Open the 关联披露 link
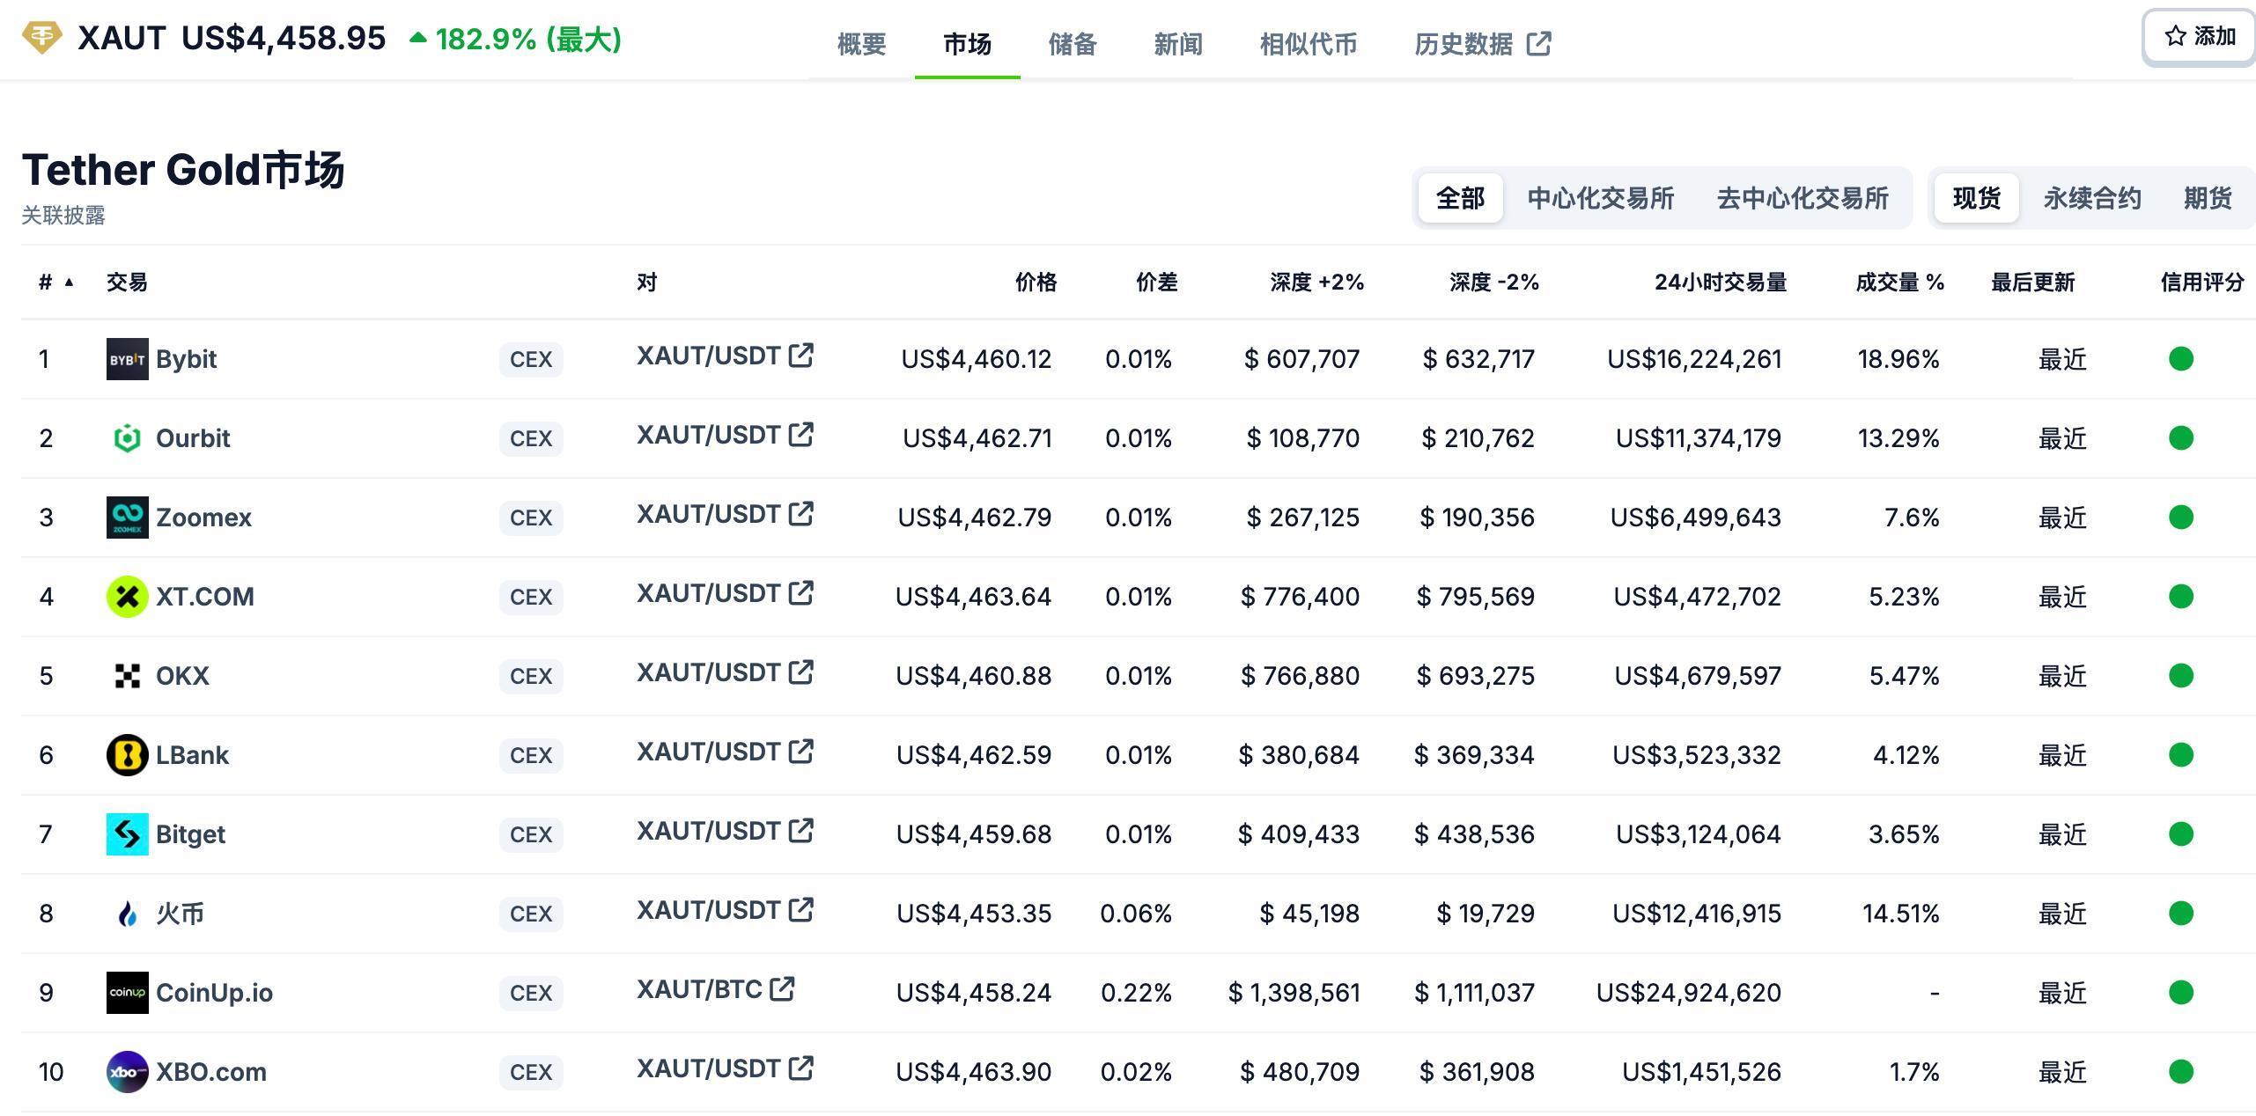The height and width of the screenshot is (1116, 2256). tap(62, 216)
